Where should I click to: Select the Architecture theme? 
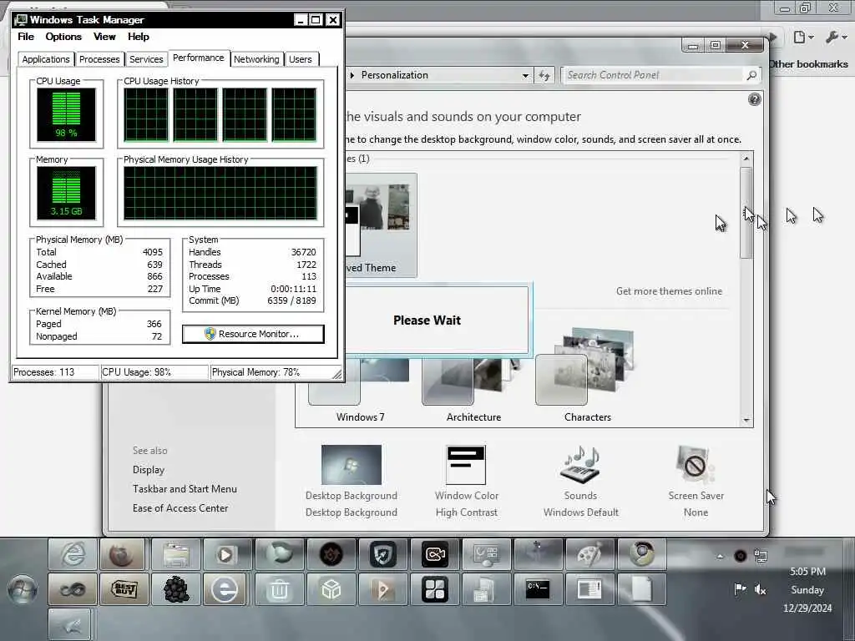[x=473, y=391]
